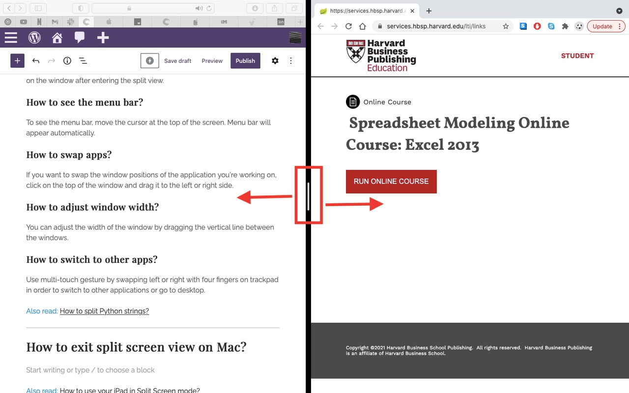This screenshot has height=393, width=629.
Task: Bookmark the page with the star icon
Action: pos(506,26)
